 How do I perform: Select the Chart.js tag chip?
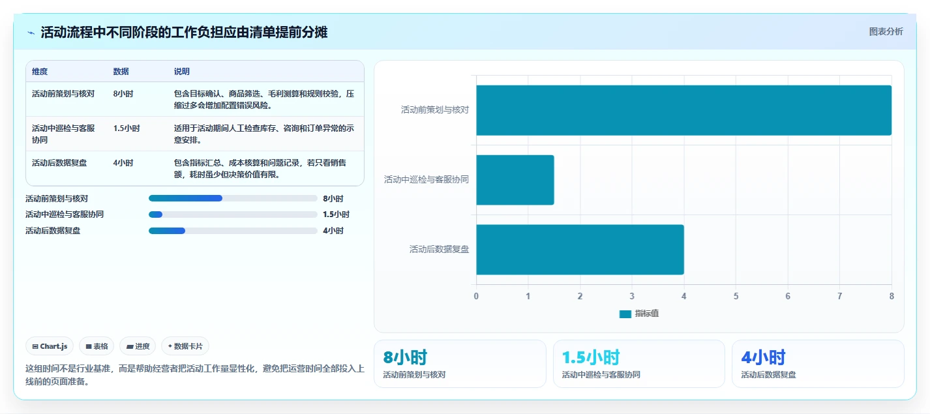point(50,346)
